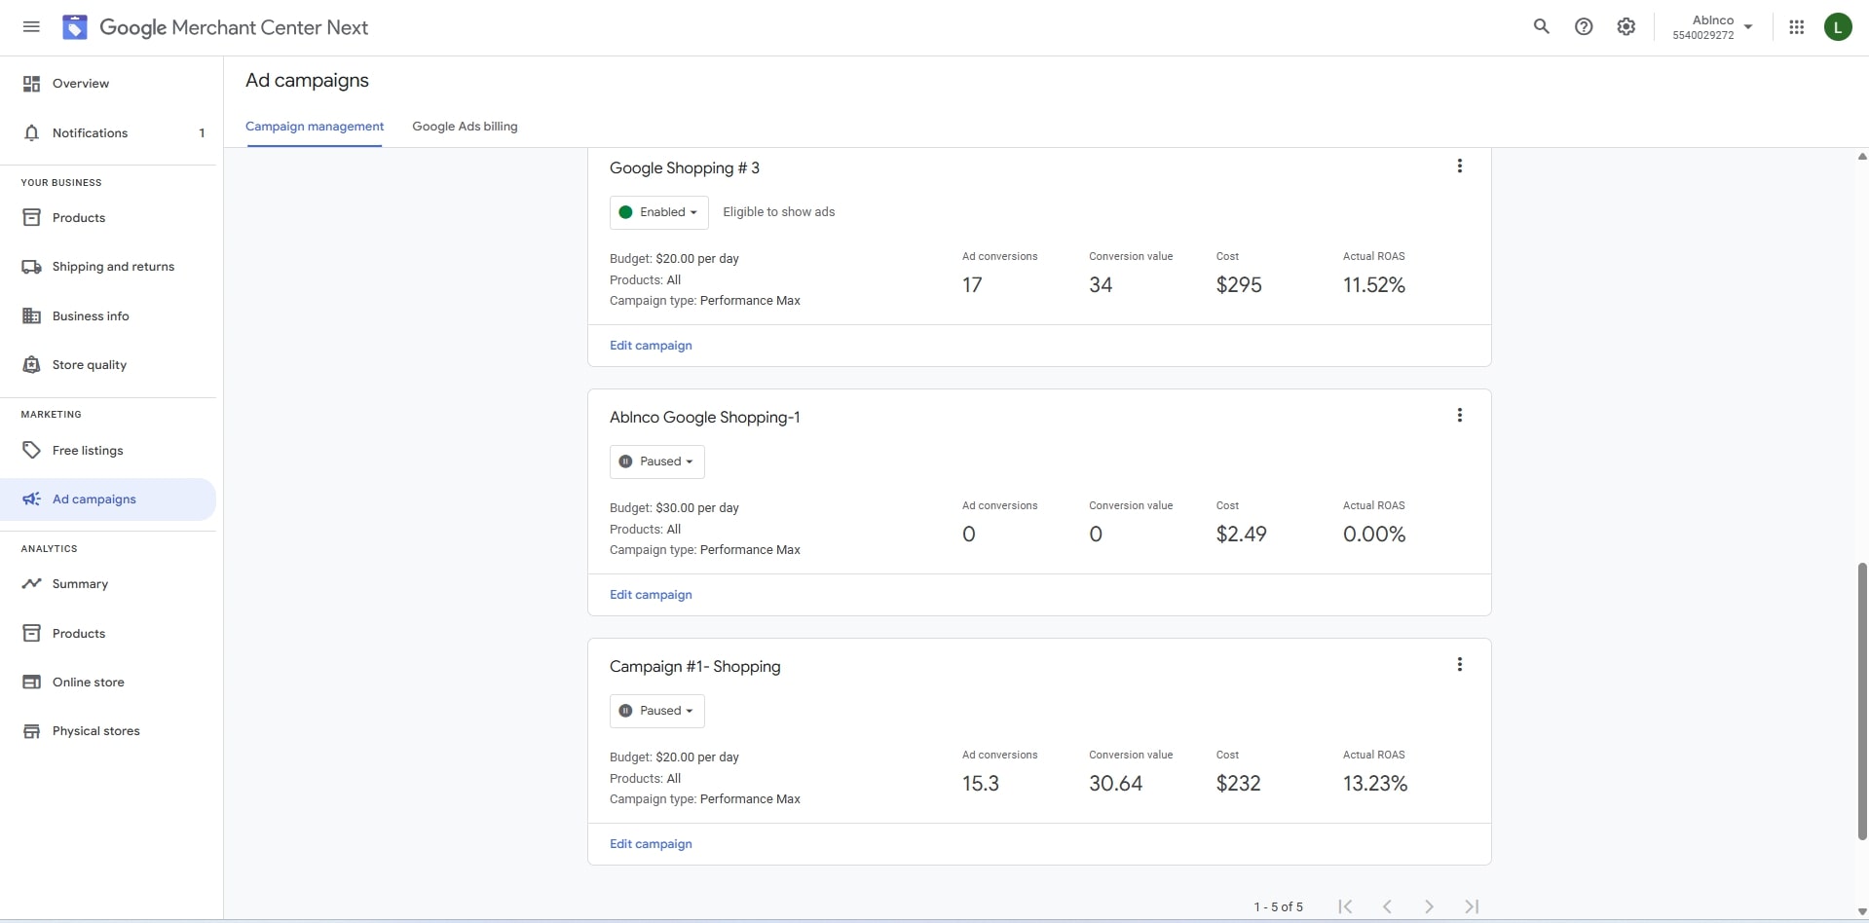
Task: Open the settings gear icon
Action: (x=1626, y=27)
